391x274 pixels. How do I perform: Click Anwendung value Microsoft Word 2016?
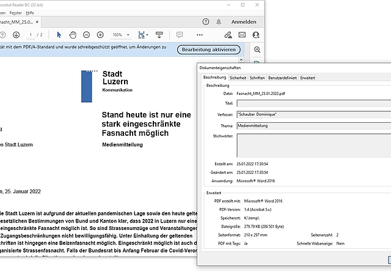click(255, 181)
